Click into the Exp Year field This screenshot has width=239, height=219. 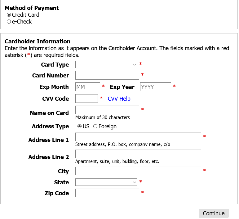click(156, 87)
